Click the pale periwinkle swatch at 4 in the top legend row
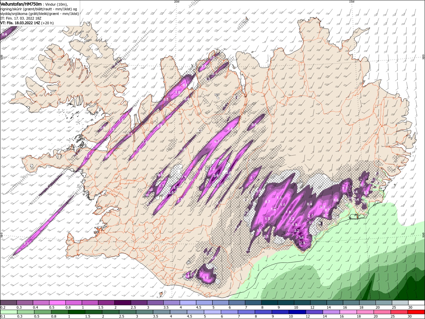 [x=188, y=303]
